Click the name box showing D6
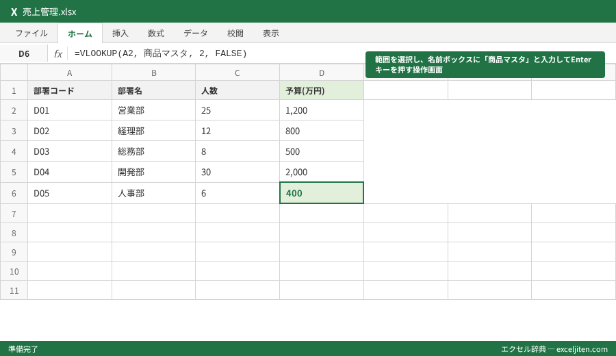616x356 pixels. 24,53
